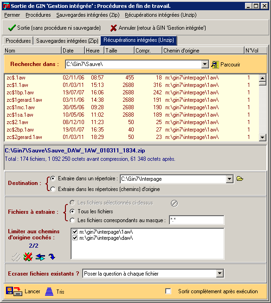Click the Parcourir browse icon
The width and height of the screenshot is (271, 303).
[215, 65]
